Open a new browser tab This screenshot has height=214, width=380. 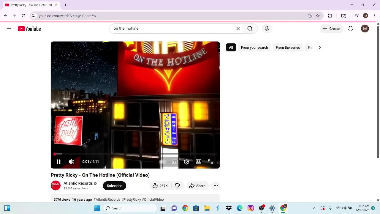[x=65, y=5]
